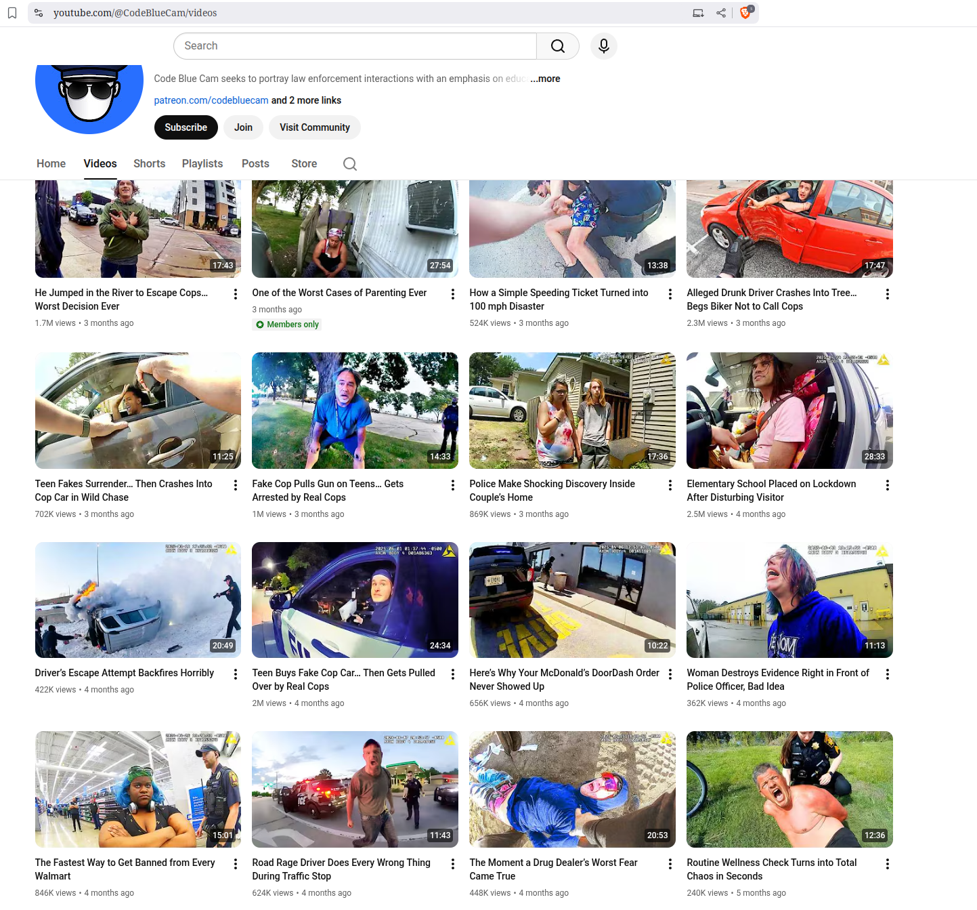The image size is (977, 910).
Task: Play the shirtless man wellness check thumbnail
Action: click(x=789, y=789)
